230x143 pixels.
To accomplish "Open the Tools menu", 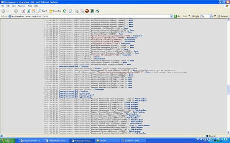I will tap(30, 6).
